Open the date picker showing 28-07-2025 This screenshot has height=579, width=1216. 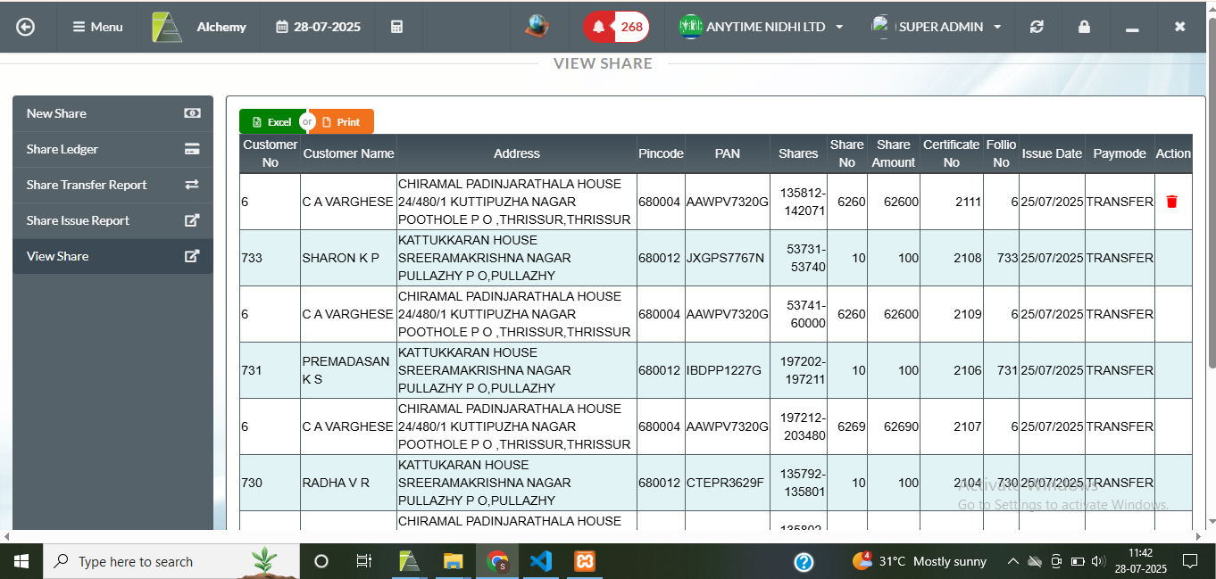(319, 27)
